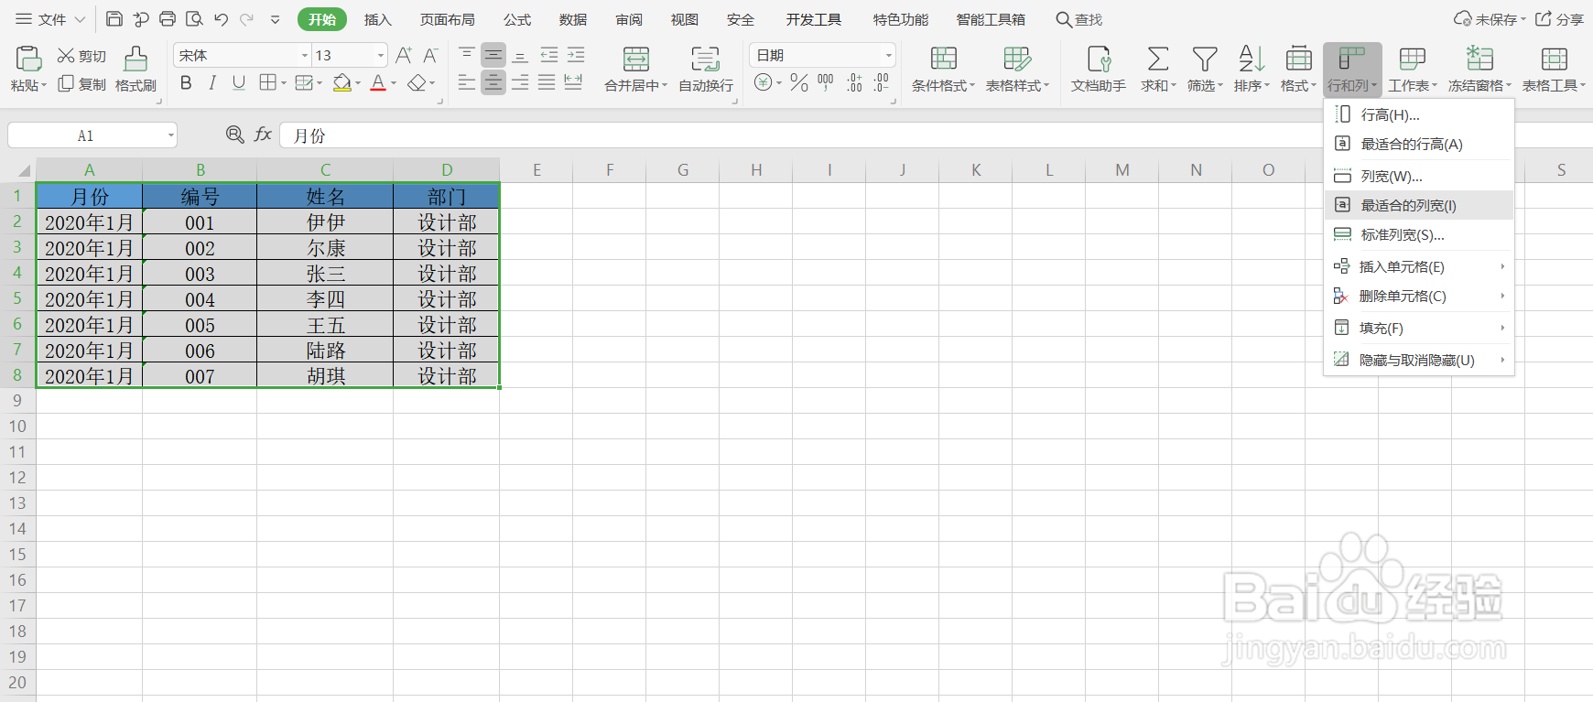The image size is (1593, 702).
Task: Click the 表格样式 icon
Action: [1017, 59]
